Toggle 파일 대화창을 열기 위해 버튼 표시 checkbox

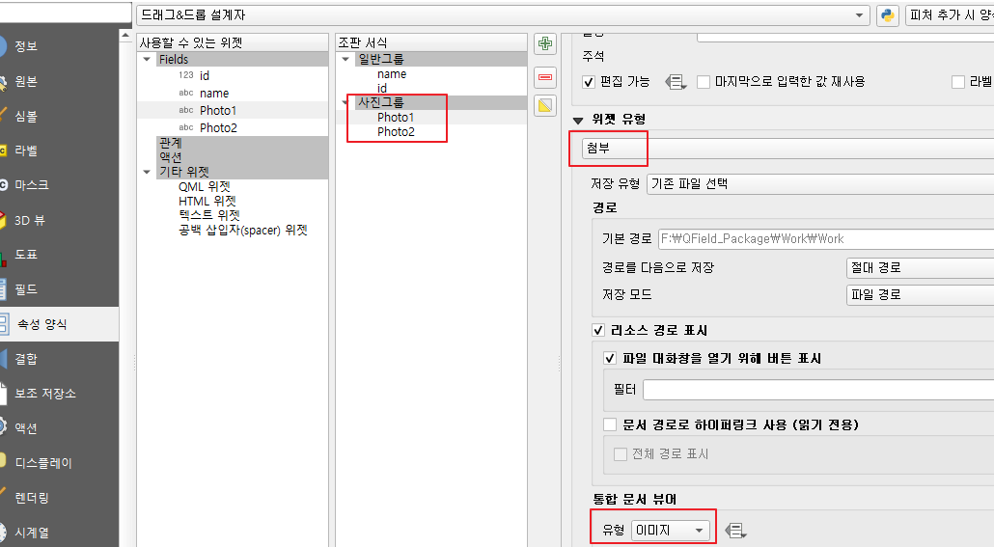610,358
